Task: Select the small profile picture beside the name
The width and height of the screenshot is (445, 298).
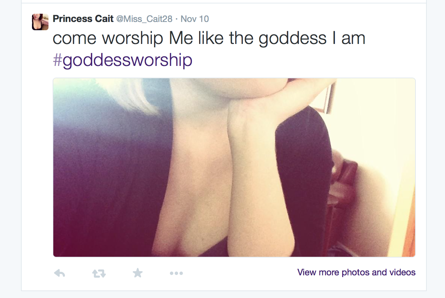Action: point(40,22)
